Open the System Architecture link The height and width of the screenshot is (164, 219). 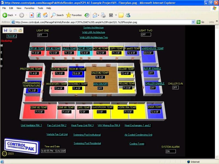coord(94,28)
